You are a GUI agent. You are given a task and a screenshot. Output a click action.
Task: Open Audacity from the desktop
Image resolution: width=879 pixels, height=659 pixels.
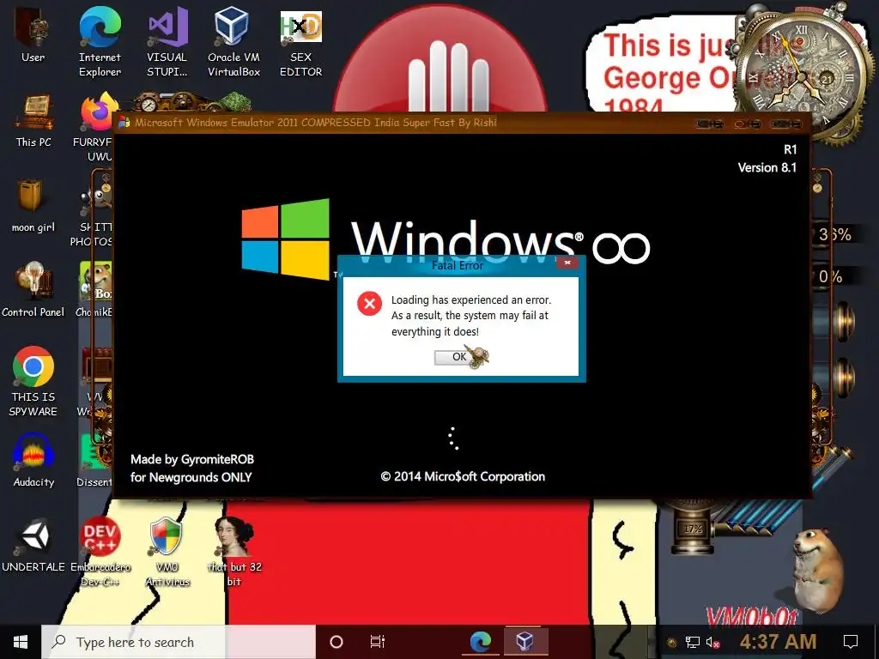point(33,461)
